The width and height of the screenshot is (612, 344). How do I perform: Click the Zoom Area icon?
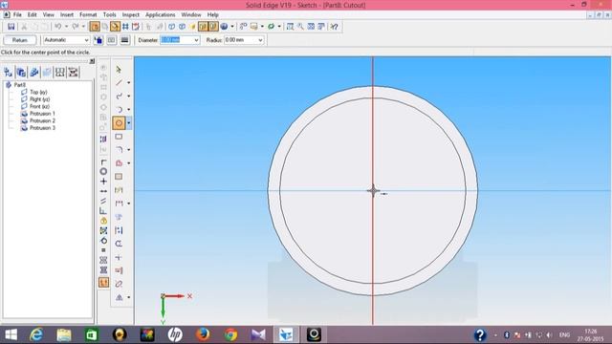point(290,27)
